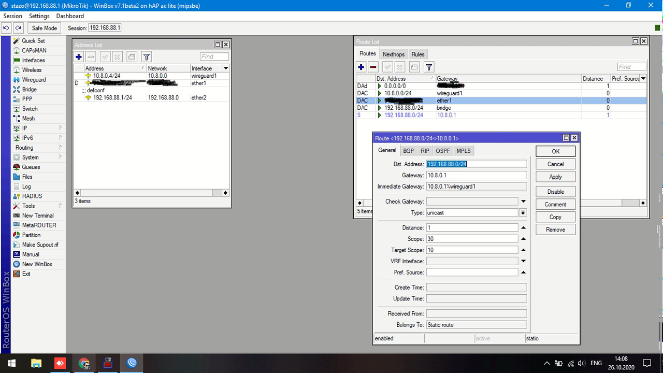The height and width of the screenshot is (373, 663).
Task: Open Partition sidebar entry
Action: (x=31, y=235)
